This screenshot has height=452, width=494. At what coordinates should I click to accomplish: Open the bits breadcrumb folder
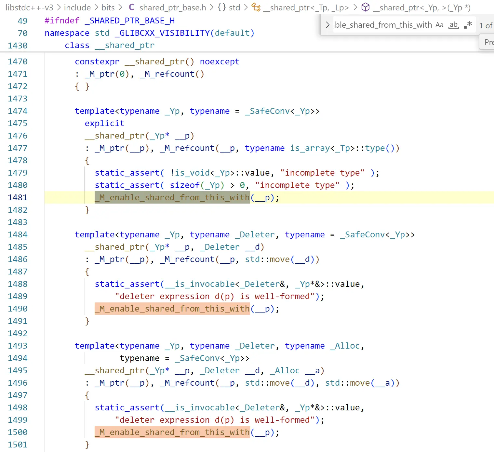point(108,7)
